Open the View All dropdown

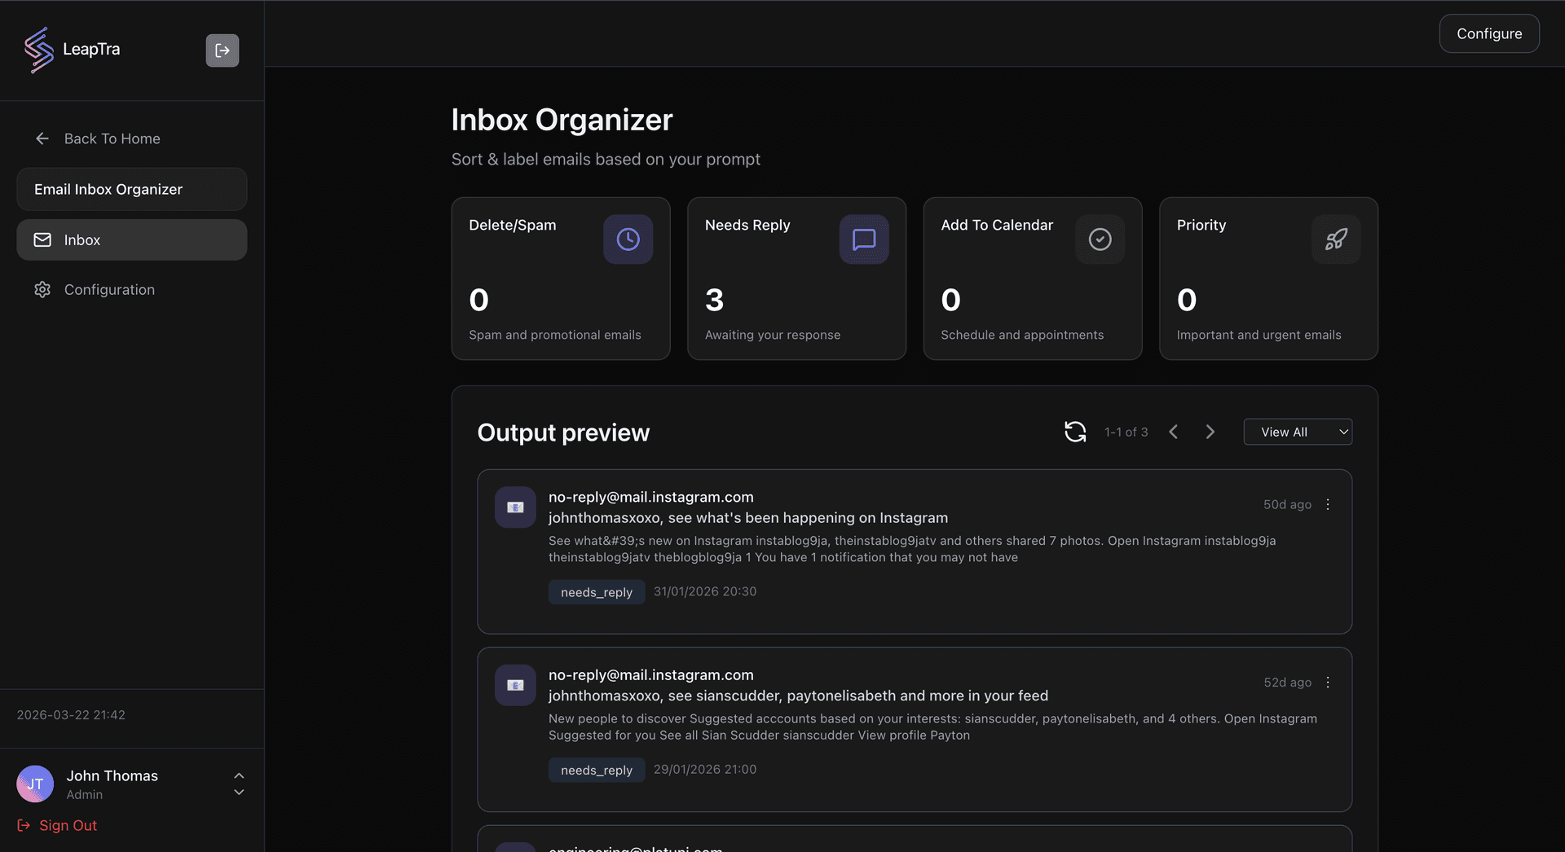(x=1298, y=432)
